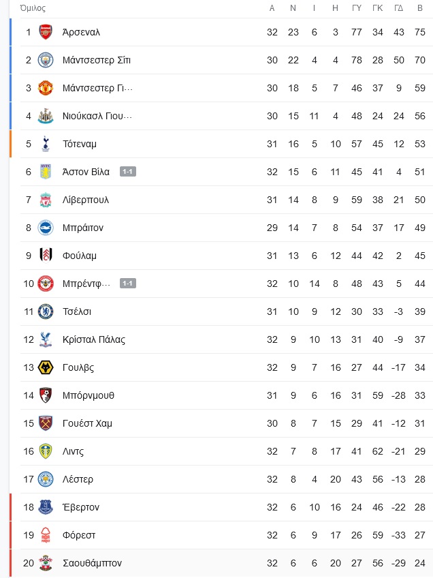Click the Όμιλος column header
The height and width of the screenshot is (578, 433).
click(33, 8)
